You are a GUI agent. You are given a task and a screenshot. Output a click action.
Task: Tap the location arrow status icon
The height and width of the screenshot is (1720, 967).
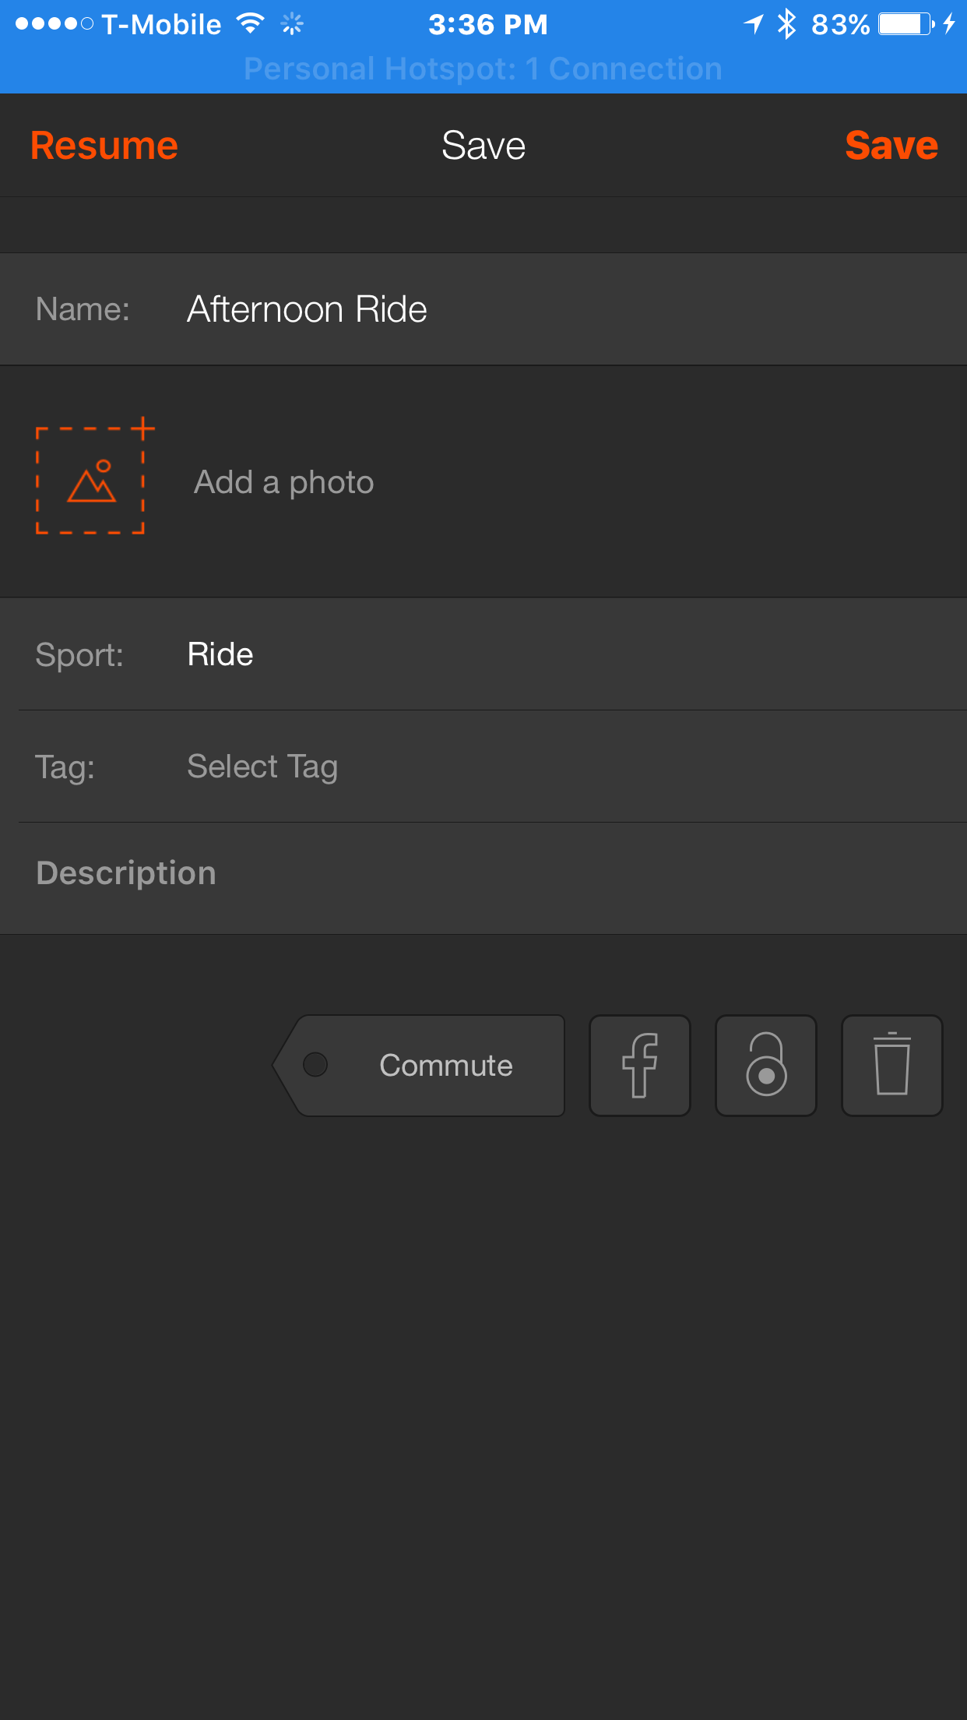tap(753, 24)
